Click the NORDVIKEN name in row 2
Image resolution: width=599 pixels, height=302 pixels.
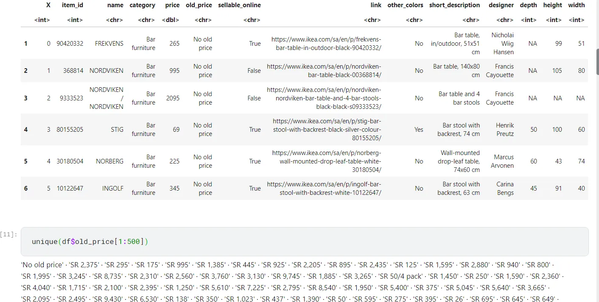point(106,71)
